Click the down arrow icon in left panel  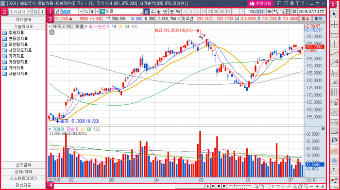[42, 11]
